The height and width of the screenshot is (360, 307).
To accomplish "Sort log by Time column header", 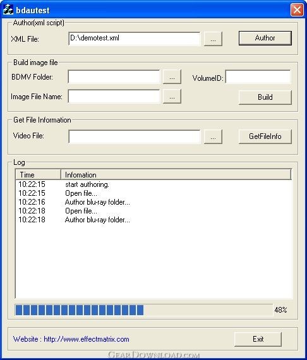I will pyautogui.click(x=38, y=175).
